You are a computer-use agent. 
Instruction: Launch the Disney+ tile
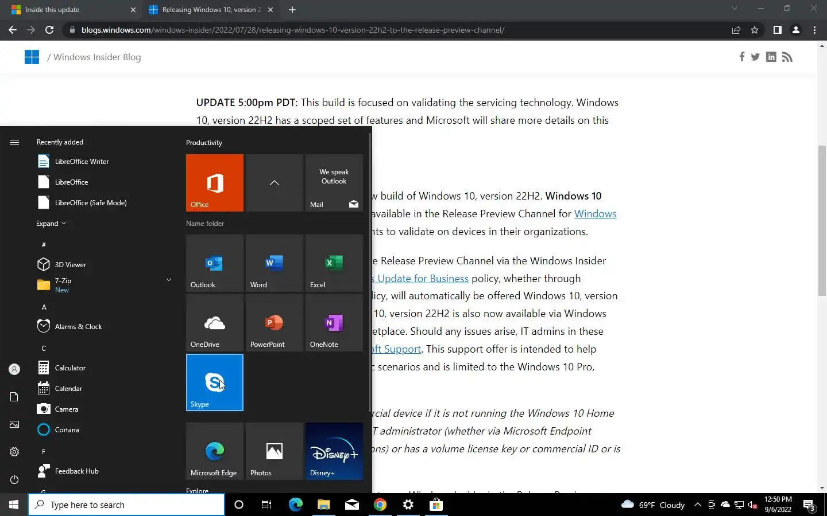tap(334, 451)
